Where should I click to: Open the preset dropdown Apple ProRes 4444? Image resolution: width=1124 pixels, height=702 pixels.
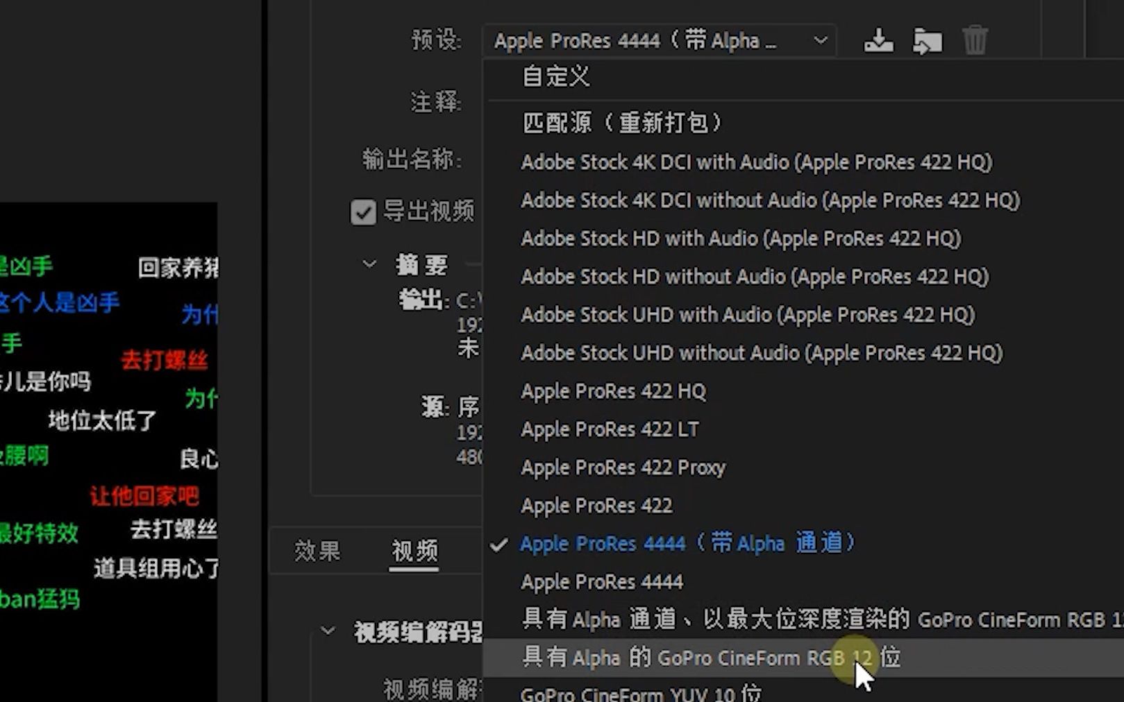click(x=660, y=41)
